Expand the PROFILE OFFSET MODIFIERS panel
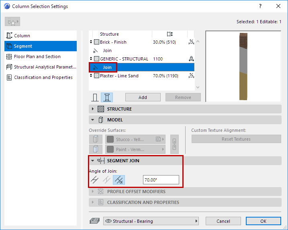Image resolution: width=288 pixels, height=230 pixels. [x=93, y=192]
